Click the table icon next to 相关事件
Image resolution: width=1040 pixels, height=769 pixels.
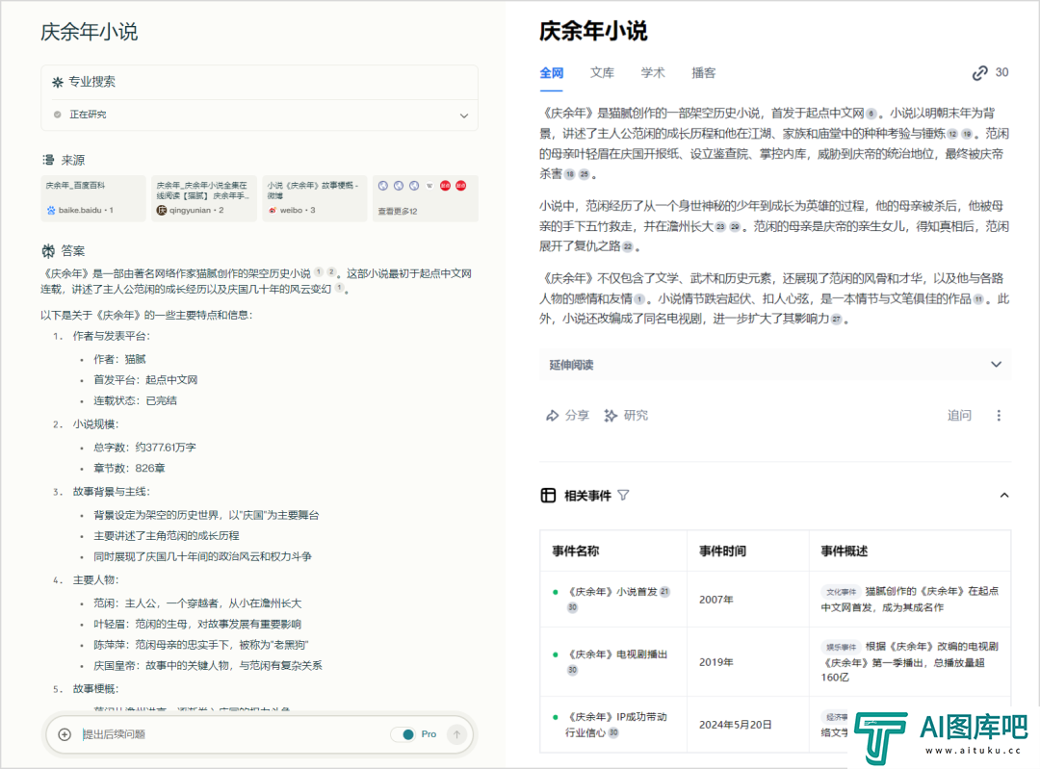548,496
